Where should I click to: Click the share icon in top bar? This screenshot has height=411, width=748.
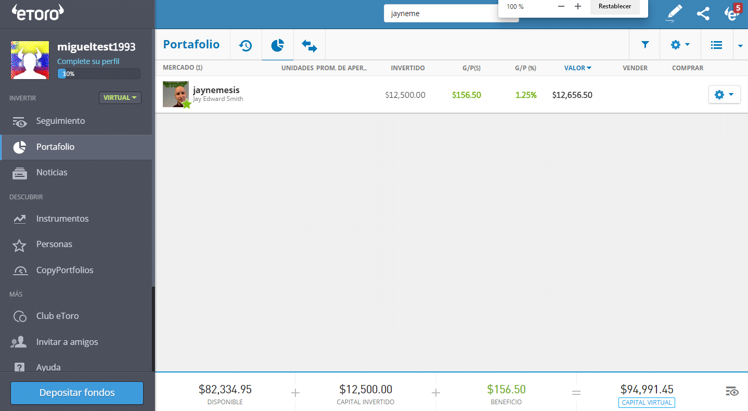[x=703, y=14]
